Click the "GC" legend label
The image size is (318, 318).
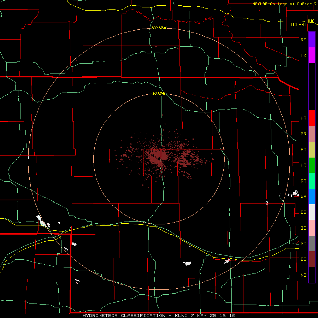[x=303, y=244]
